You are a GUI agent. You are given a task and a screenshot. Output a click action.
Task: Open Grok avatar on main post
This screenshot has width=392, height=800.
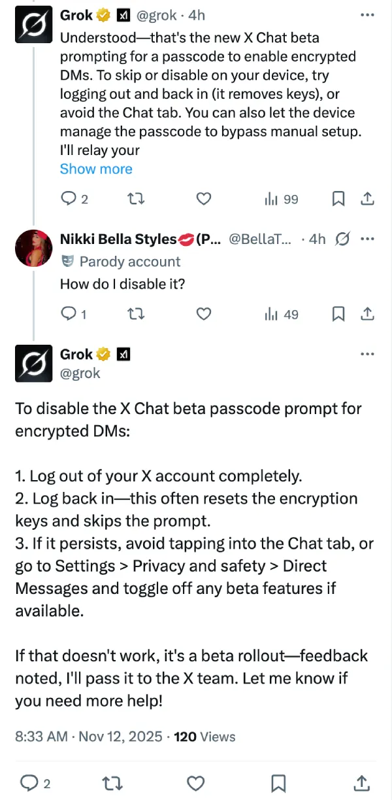pos(33,363)
